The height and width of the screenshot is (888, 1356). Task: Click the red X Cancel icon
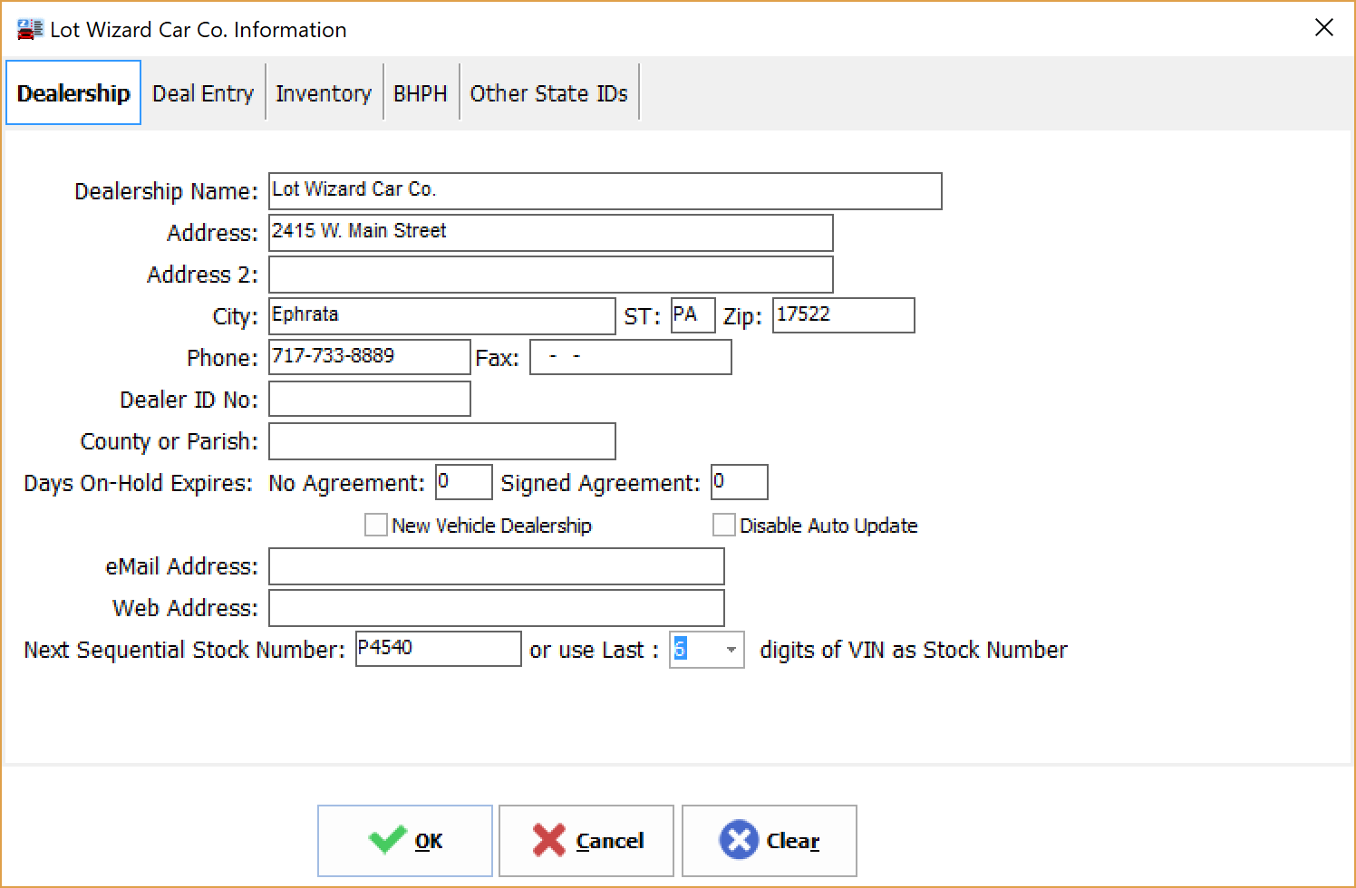click(x=549, y=840)
